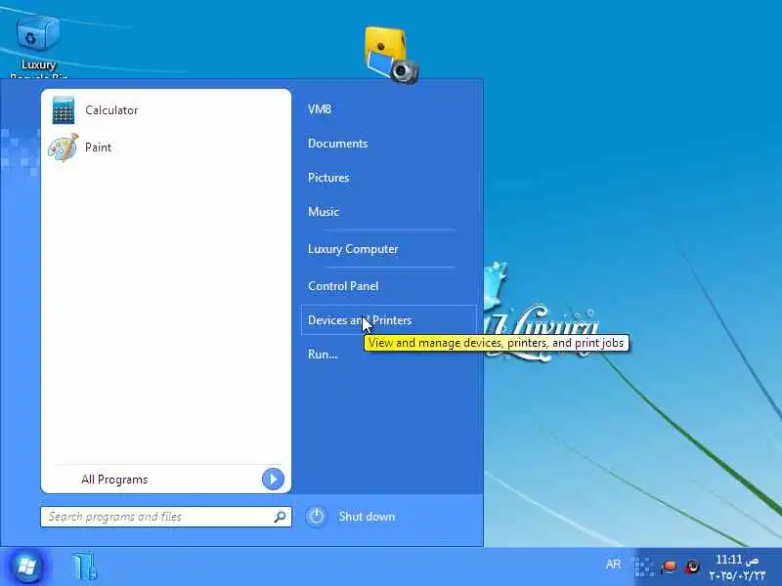Image resolution: width=782 pixels, height=586 pixels.
Task: Click the yellow camera user picture
Action: (x=392, y=56)
